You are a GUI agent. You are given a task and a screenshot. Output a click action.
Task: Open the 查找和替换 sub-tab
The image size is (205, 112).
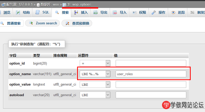(x=77, y=23)
